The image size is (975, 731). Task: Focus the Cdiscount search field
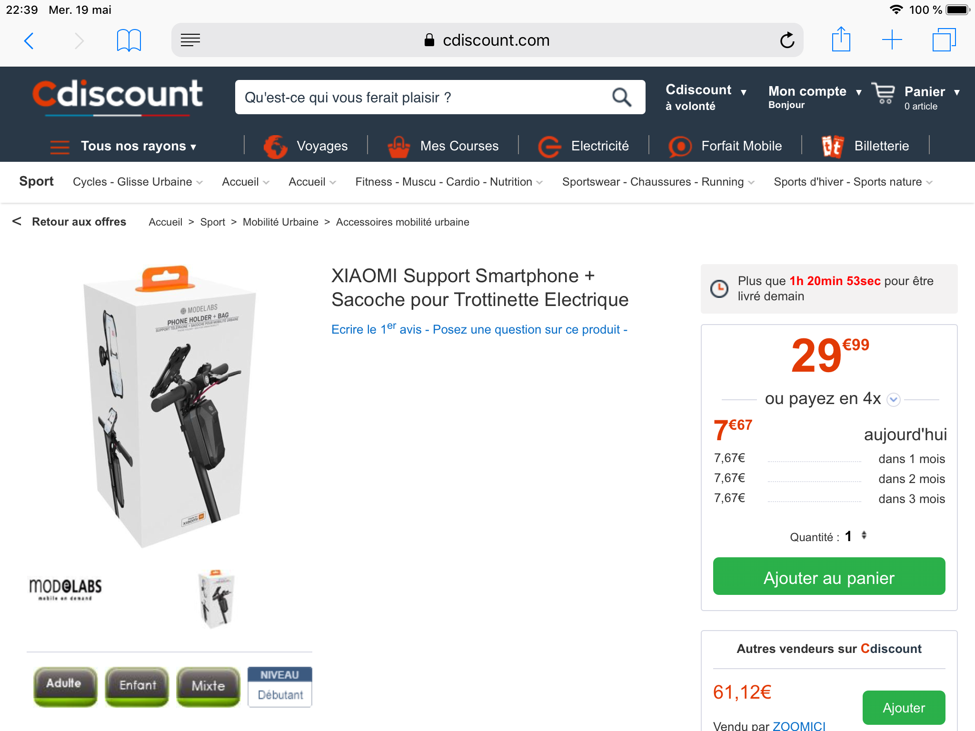point(424,98)
